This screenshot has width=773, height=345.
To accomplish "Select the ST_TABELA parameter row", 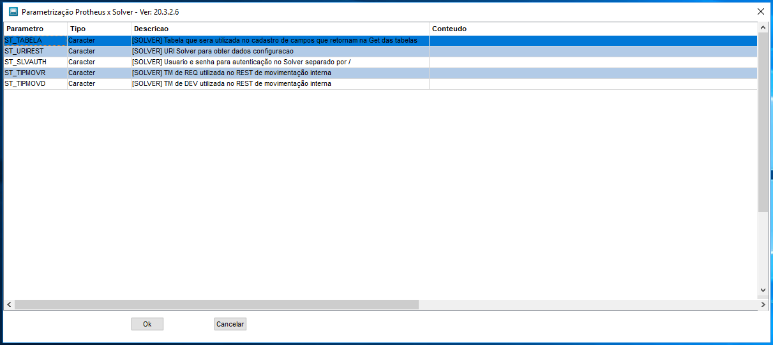I will point(380,40).
